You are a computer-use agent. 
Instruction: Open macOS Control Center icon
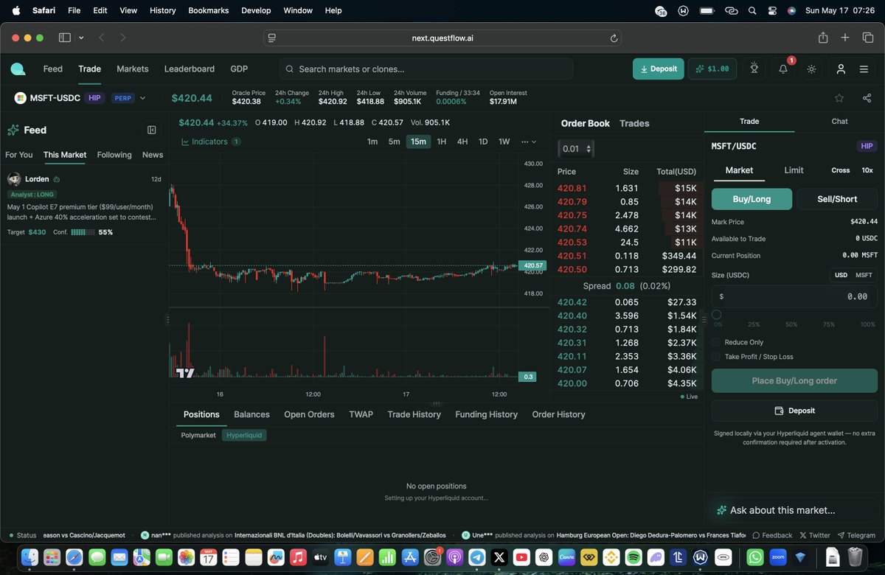point(772,10)
